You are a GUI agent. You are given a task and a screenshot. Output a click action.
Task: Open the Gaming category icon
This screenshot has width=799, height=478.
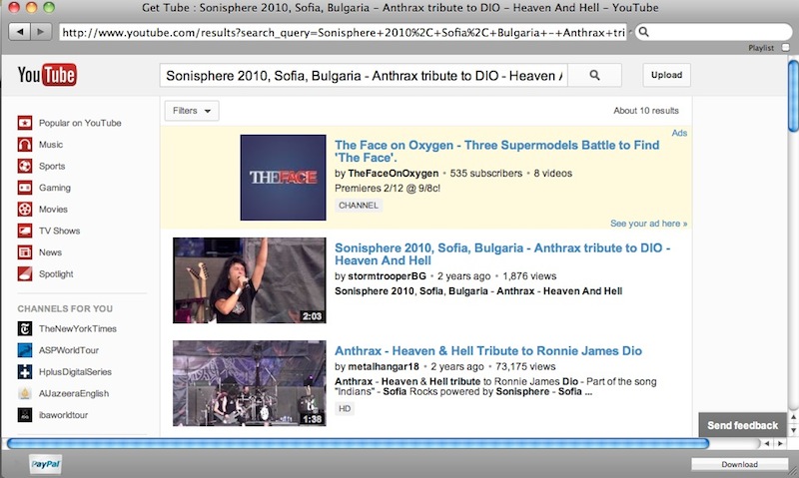tap(25, 188)
